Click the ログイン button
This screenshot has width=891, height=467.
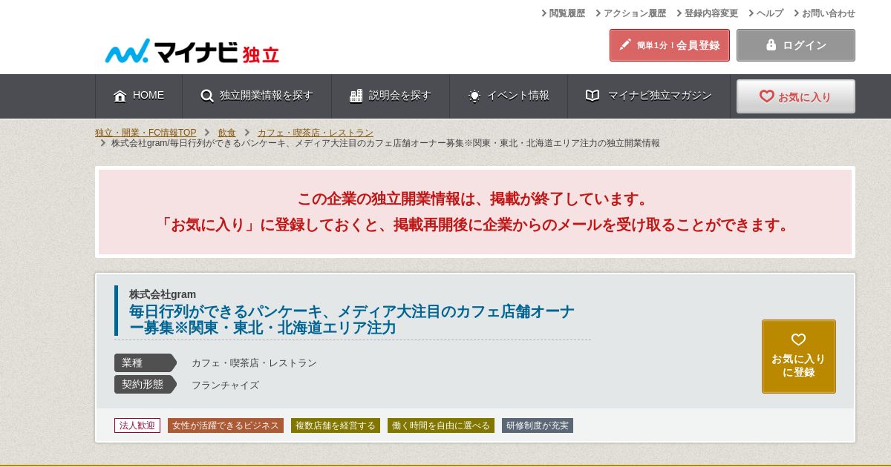tap(796, 45)
